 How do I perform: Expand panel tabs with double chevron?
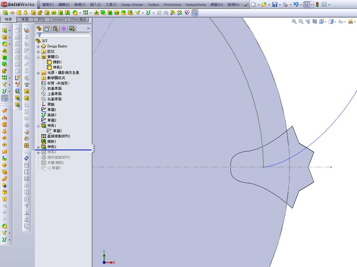pos(89,29)
